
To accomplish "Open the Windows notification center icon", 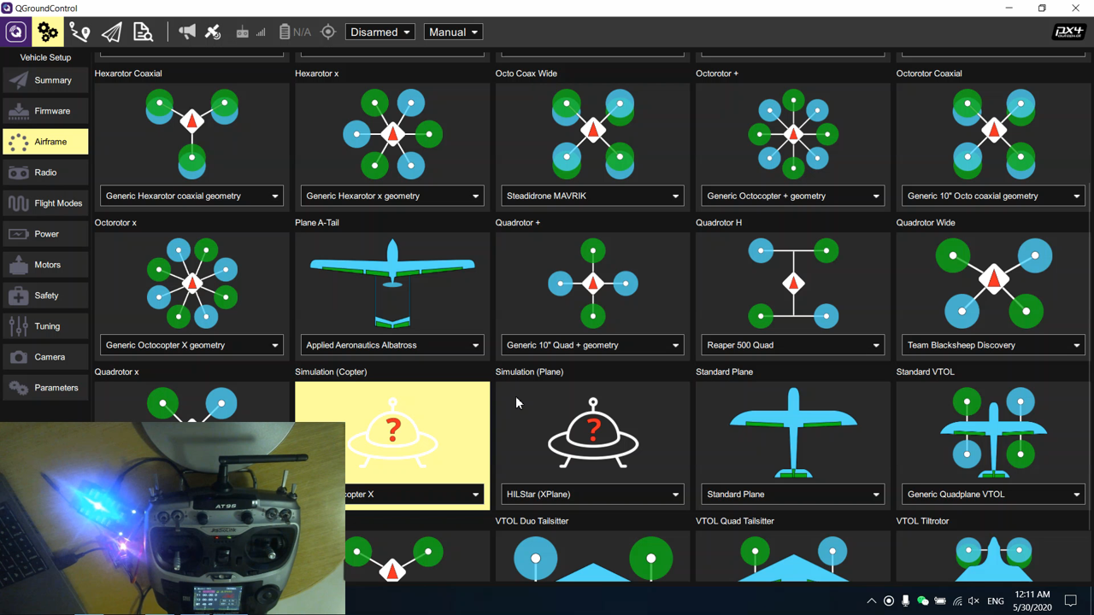I will [x=1071, y=600].
